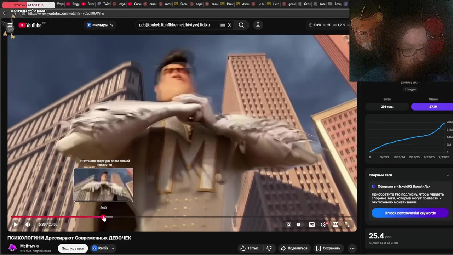Select the Views 27.1M tab
This screenshot has width=453, height=255.
click(x=432, y=106)
